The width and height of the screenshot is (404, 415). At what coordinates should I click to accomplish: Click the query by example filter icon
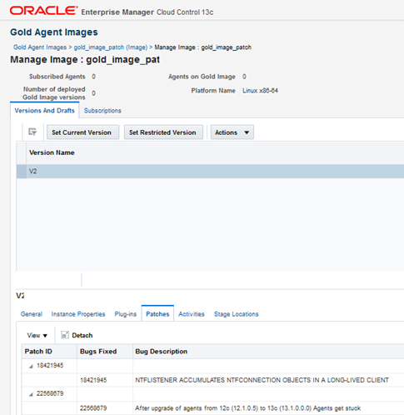(32, 132)
